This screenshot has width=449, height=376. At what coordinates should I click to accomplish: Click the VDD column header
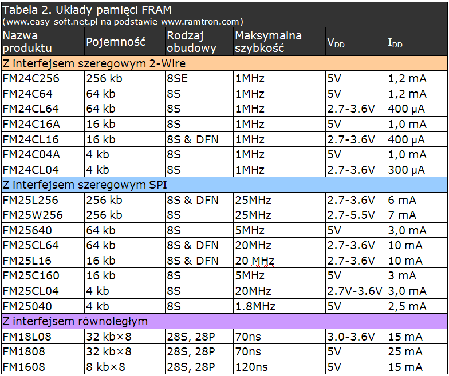pos(356,42)
